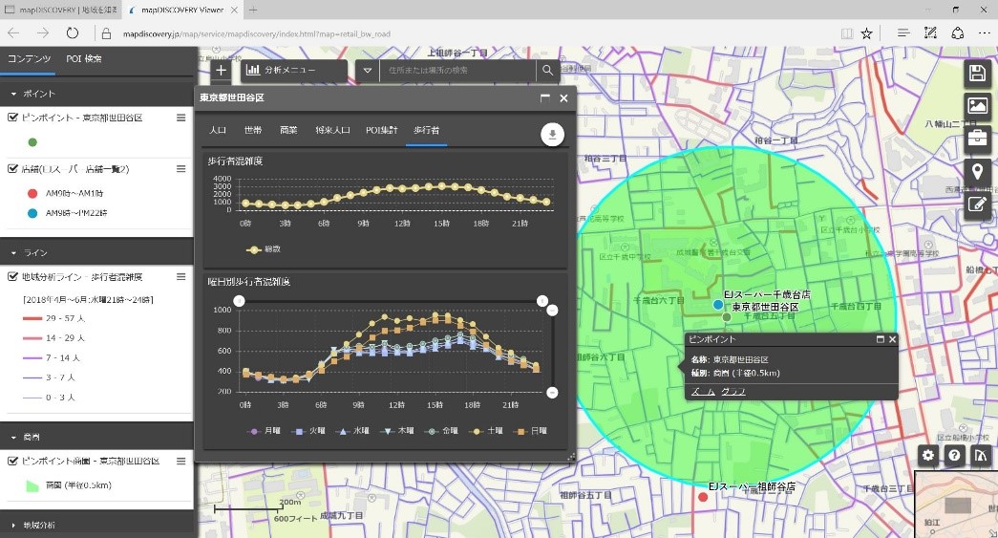Viewport: 998px width, 538px height.
Task: Expand the search type dropdown arrow
Action: click(x=367, y=71)
